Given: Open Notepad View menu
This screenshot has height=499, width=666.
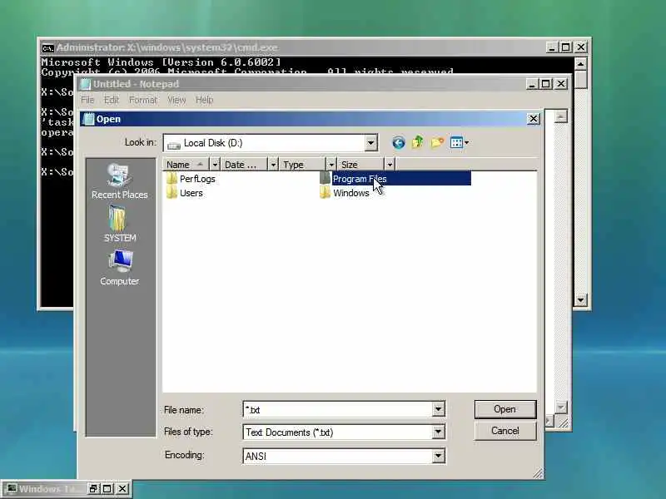Looking at the screenshot, I should [x=176, y=100].
